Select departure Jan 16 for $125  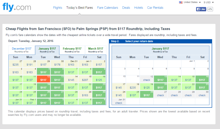tap(99, 79)
